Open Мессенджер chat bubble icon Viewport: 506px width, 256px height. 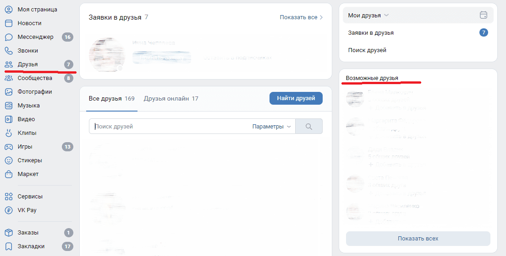coord(9,37)
